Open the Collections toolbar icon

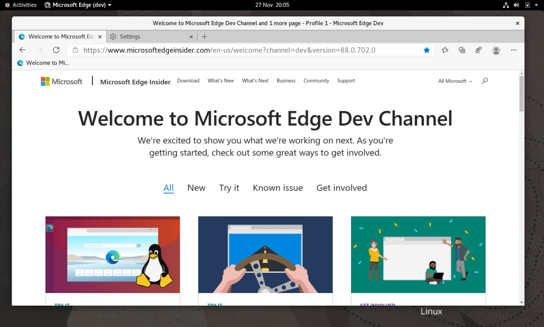(462, 50)
